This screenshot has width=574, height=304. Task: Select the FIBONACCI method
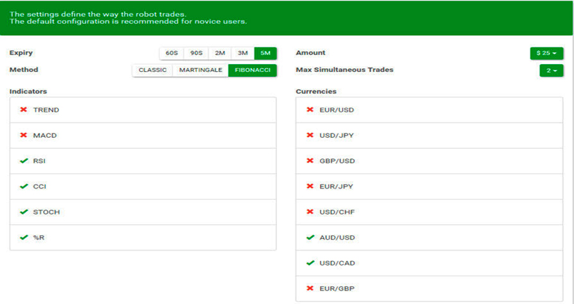tap(252, 70)
